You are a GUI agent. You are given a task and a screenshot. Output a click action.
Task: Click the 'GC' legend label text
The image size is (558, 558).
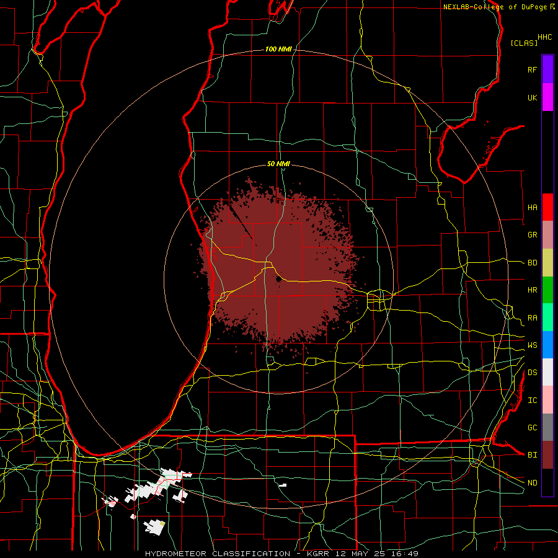point(532,427)
